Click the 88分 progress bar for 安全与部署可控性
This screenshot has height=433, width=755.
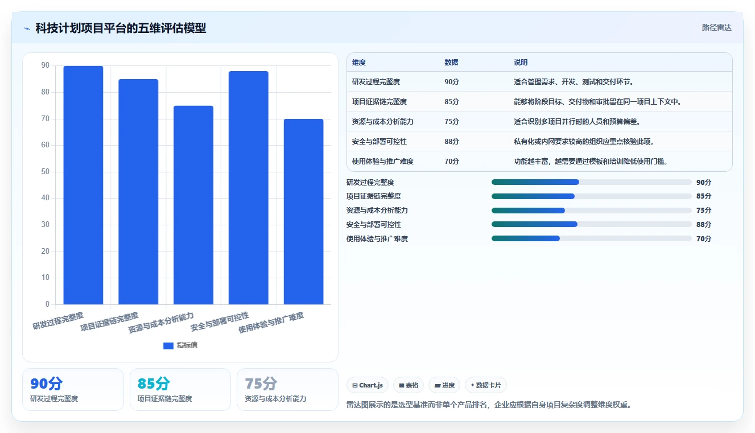click(x=592, y=225)
